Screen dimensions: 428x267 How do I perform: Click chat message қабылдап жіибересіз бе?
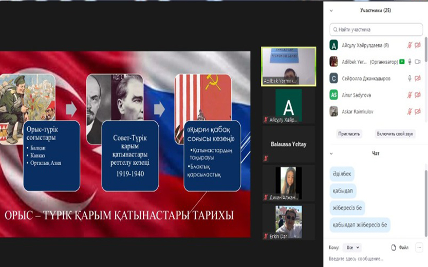point(360,225)
